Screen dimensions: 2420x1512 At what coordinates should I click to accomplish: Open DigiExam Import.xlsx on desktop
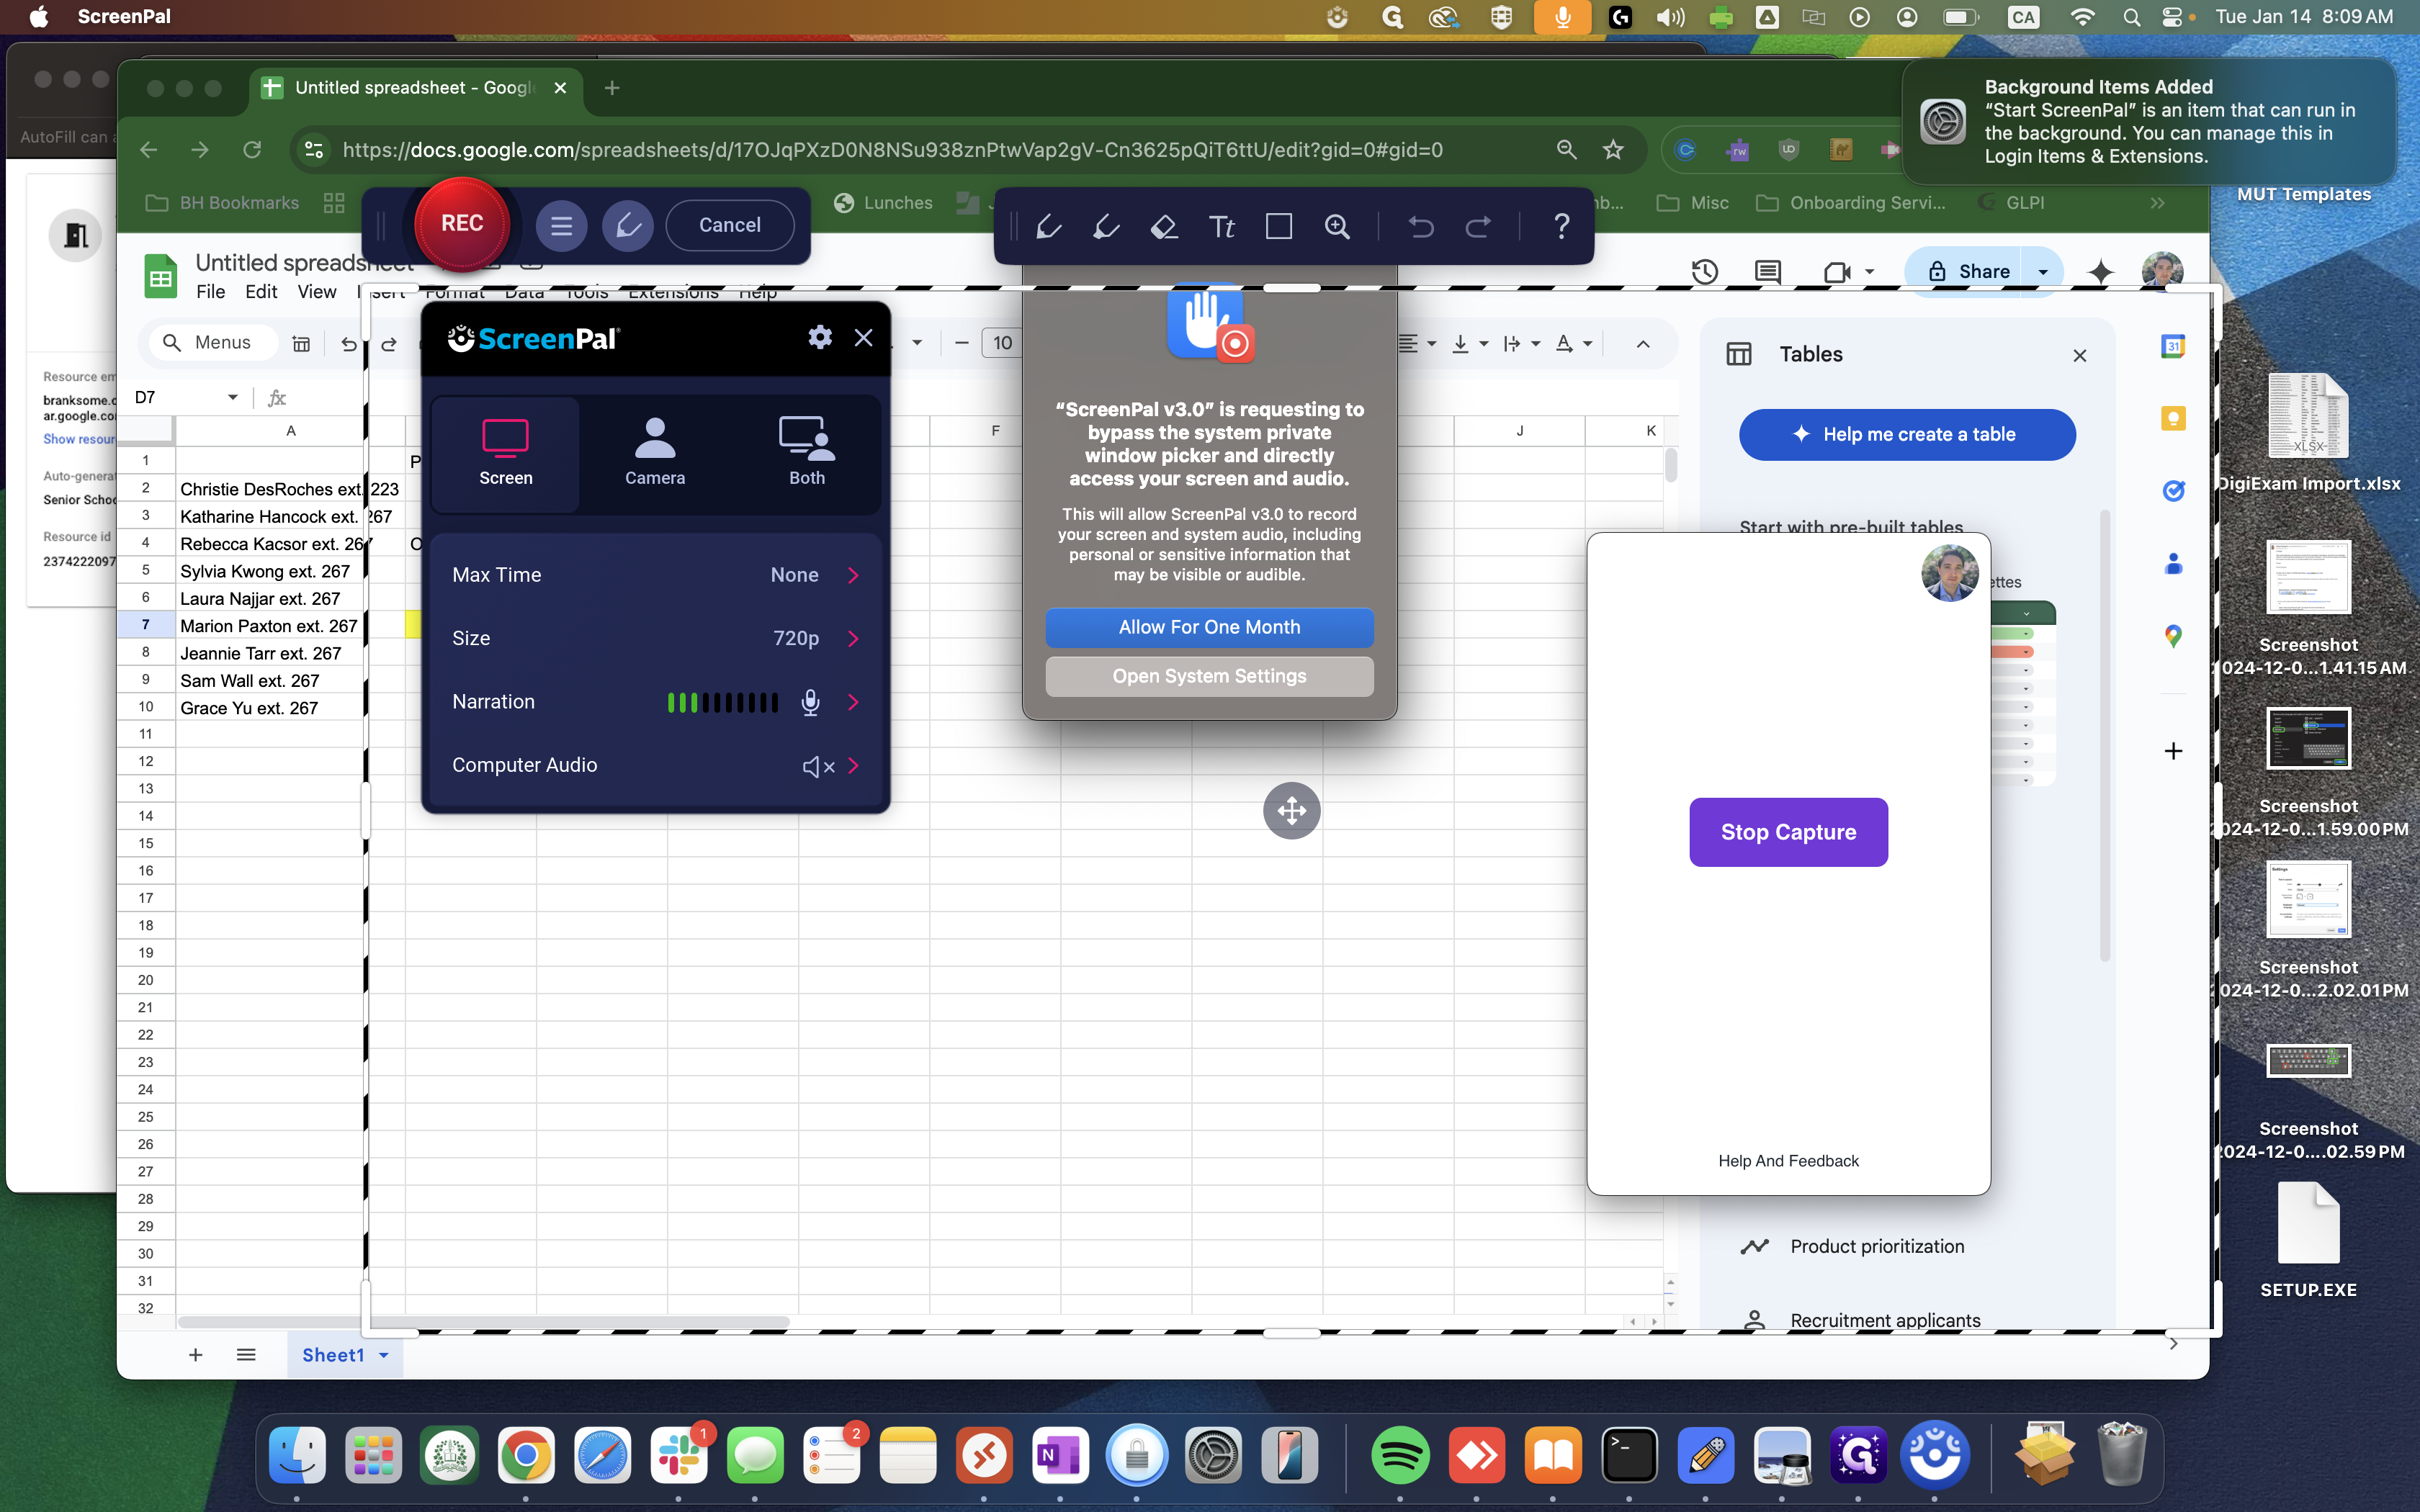point(2308,434)
